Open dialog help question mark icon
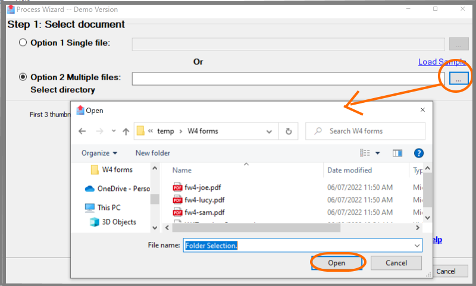The image size is (476, 286). point(419,153)
